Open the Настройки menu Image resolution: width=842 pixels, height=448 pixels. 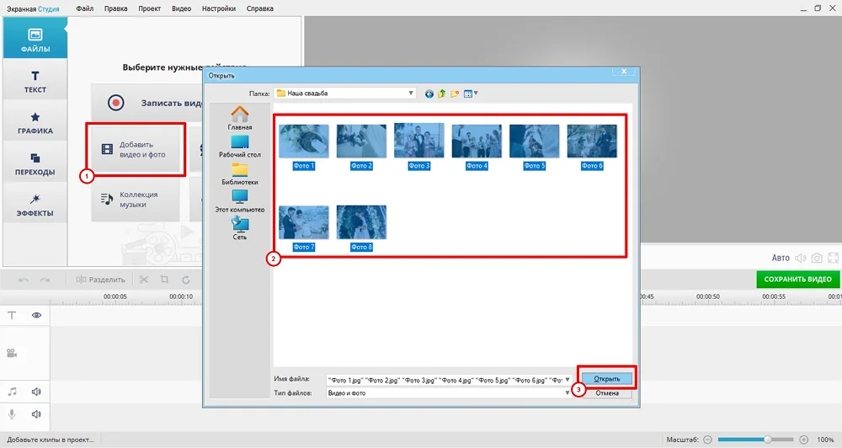click(x=219, y=8)
